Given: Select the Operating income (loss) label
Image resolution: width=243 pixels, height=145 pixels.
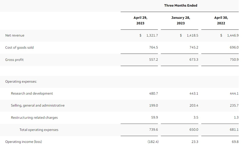Looking at the screenshot, I should (24, 142).
